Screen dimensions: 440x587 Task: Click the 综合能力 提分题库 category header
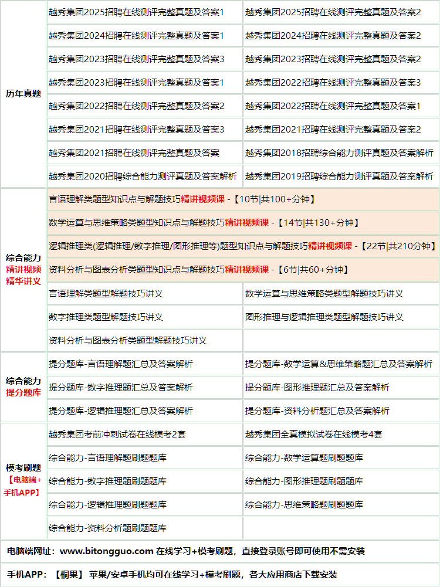[23, 386]
